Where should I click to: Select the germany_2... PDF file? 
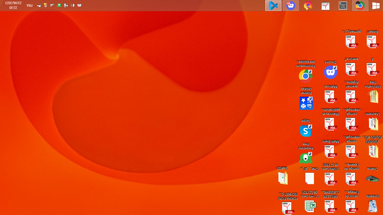352,39
